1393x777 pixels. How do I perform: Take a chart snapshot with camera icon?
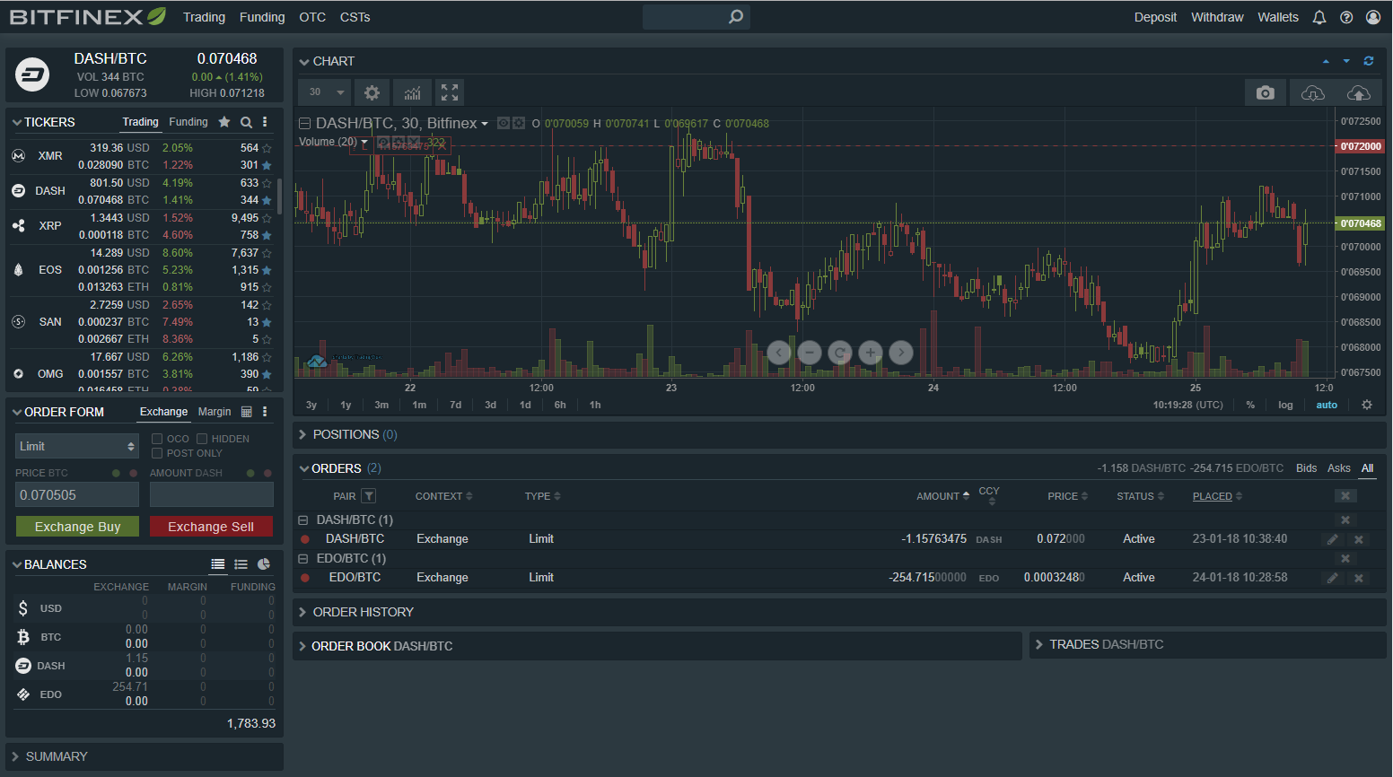pyautogui.click(x=1266, y=92)
